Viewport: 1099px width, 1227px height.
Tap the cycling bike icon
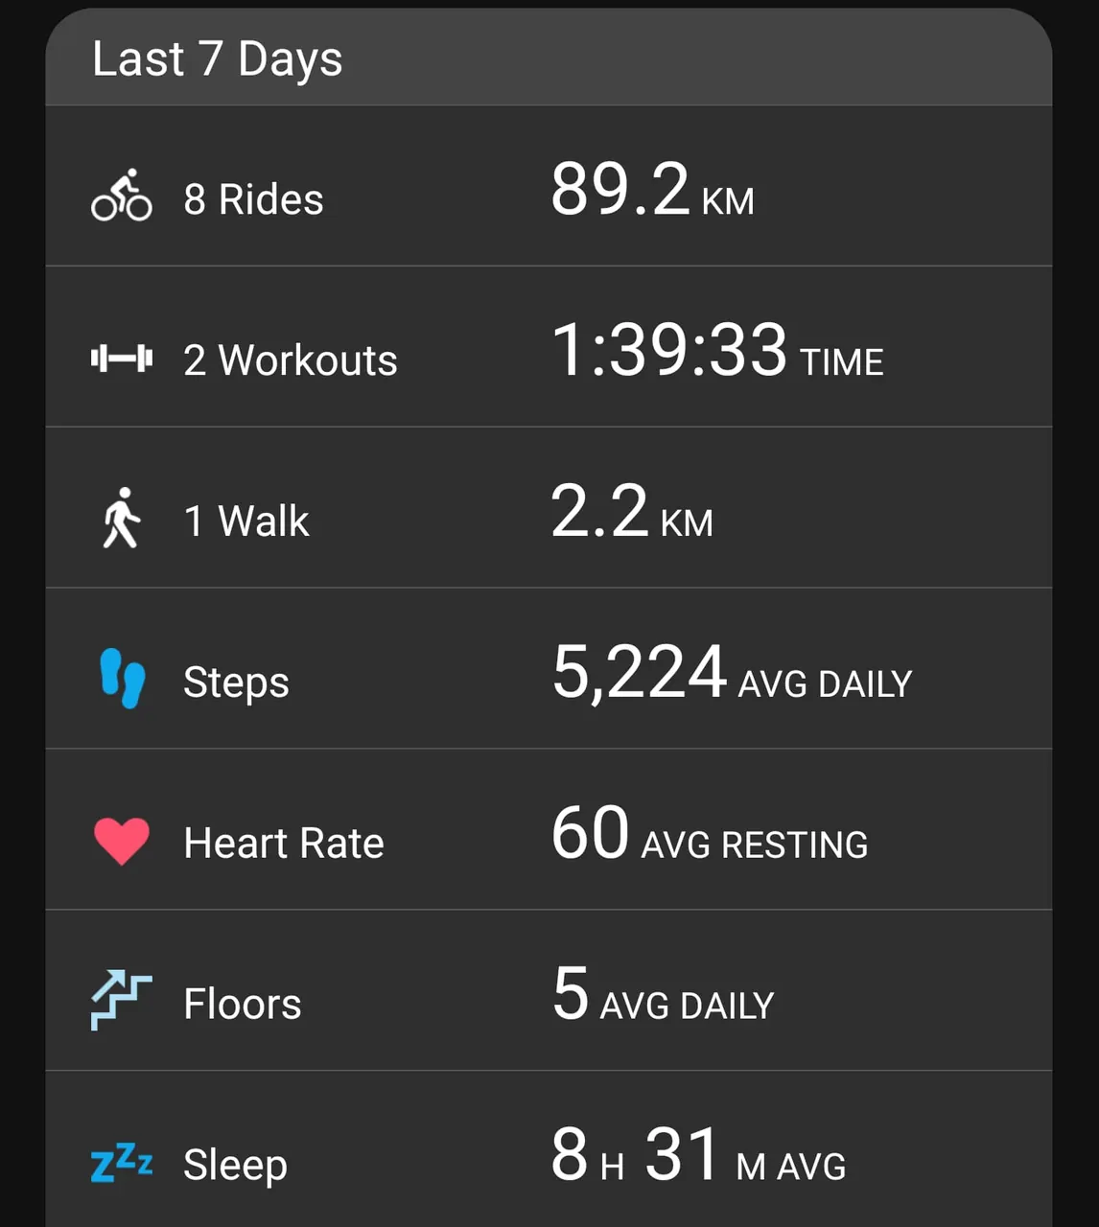point(122,196)
